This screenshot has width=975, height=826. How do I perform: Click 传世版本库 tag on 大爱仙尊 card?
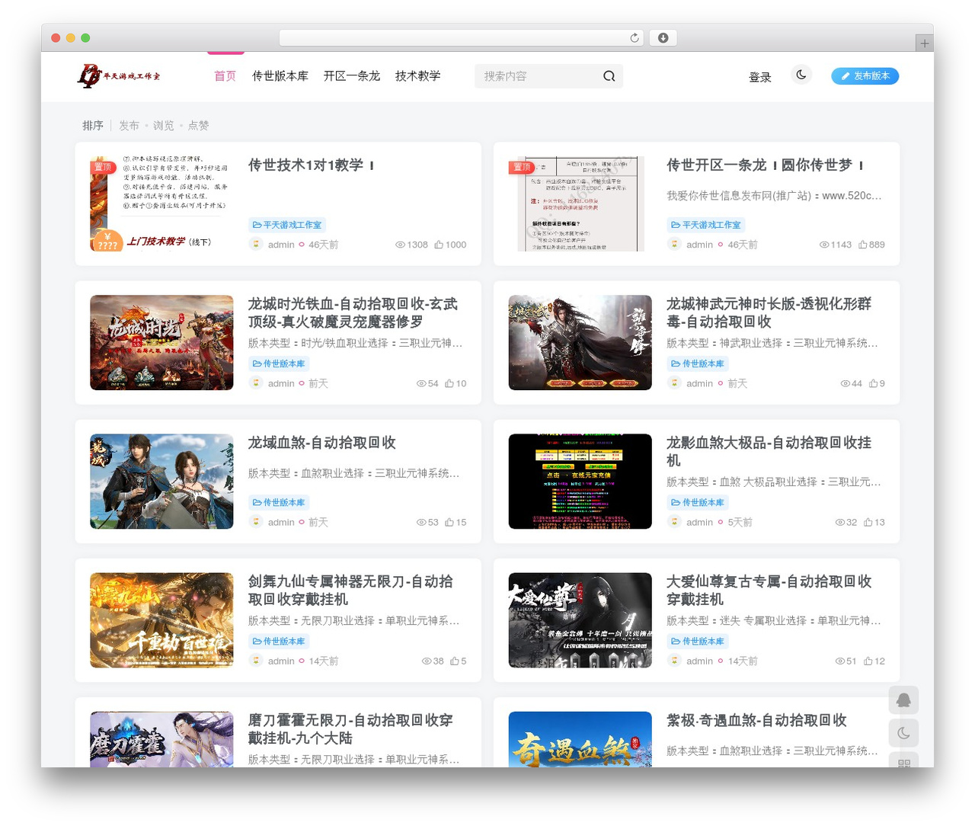[x=697, y=641]
